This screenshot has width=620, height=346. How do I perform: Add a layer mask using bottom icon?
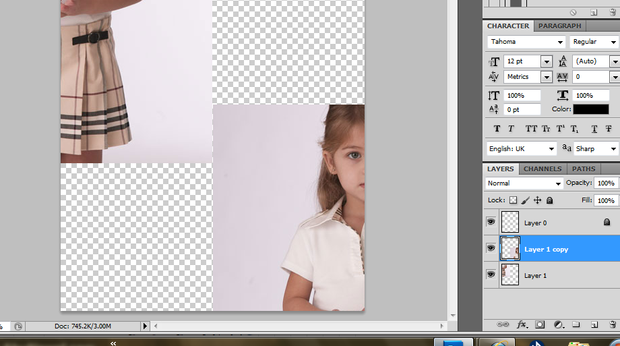[540, 324]
